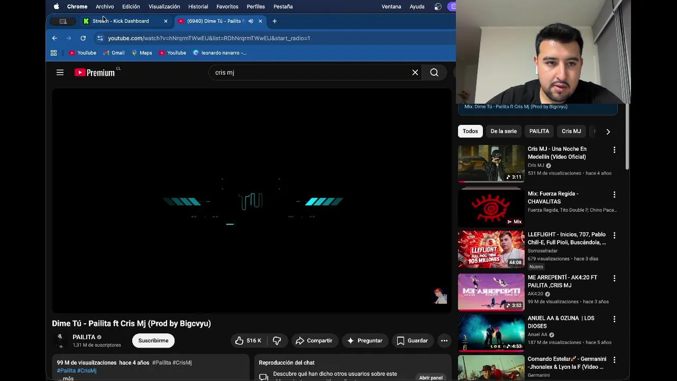Open the Maps bookmark
Viewport: 677px width, 381px height.
pyautogui.click(x=142, y=53)
